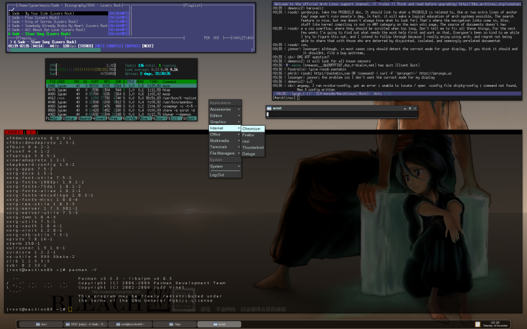Sort htop by the PID column
527x329 pixels.
pyautogui.click(x=52, y=82)
